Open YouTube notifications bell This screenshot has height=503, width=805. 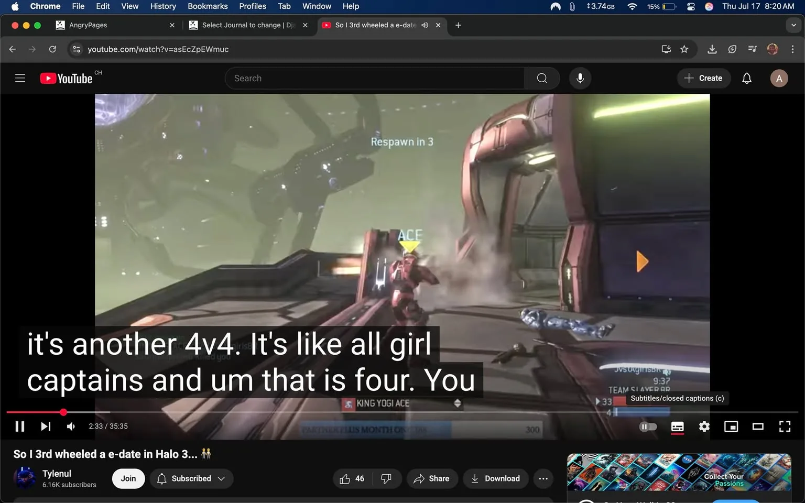point(746,78)
